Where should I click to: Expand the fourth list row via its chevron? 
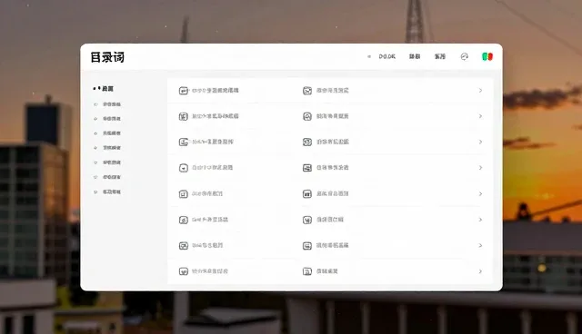(x=480, y=168)
